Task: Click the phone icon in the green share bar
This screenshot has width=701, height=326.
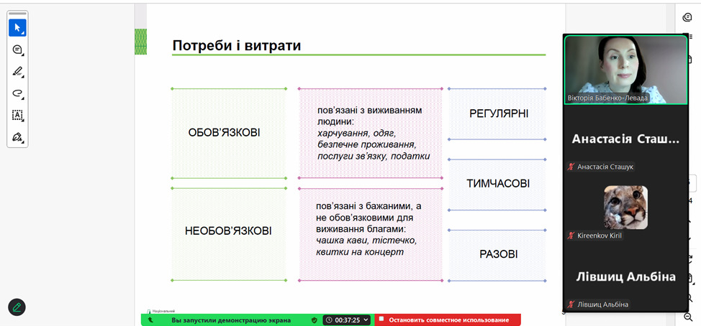Action: click(150, 320)
